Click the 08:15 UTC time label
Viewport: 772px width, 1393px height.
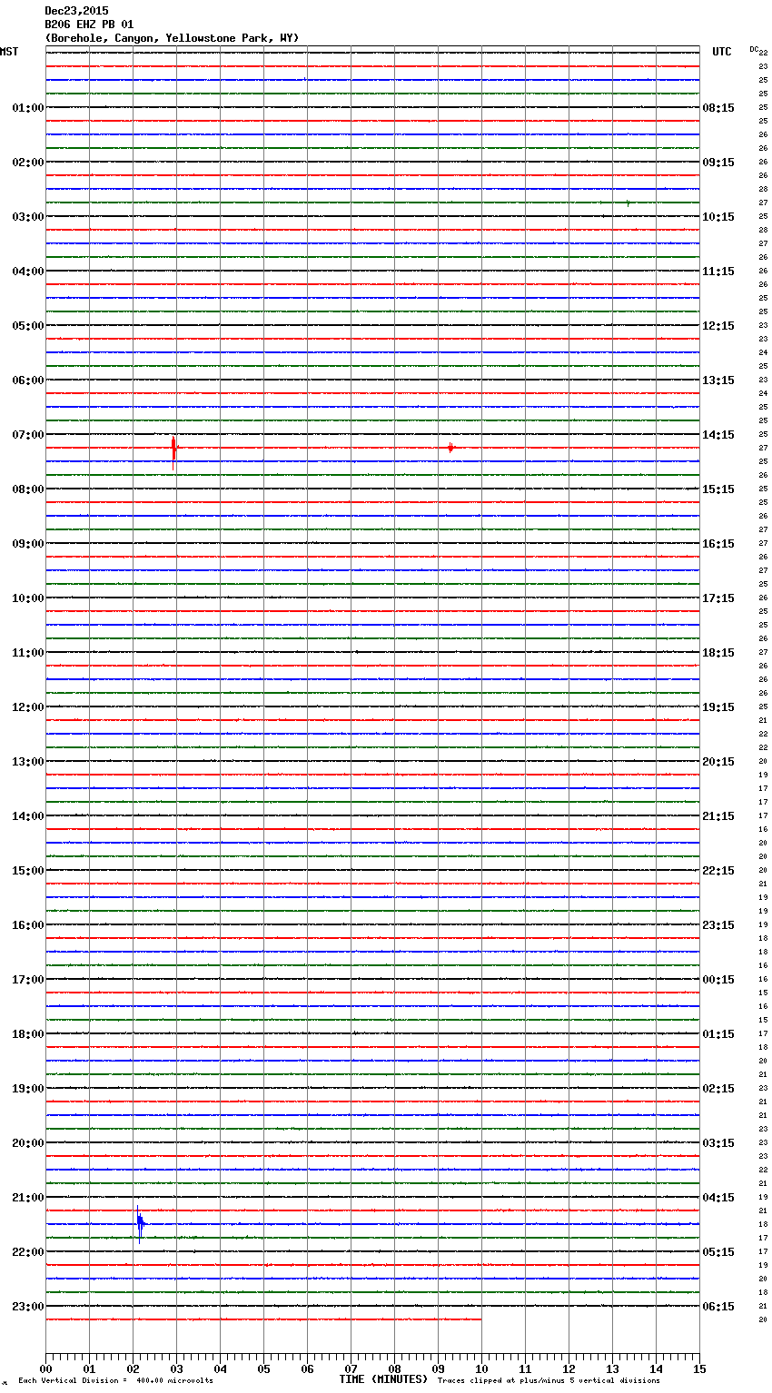[x=718, y=108]
